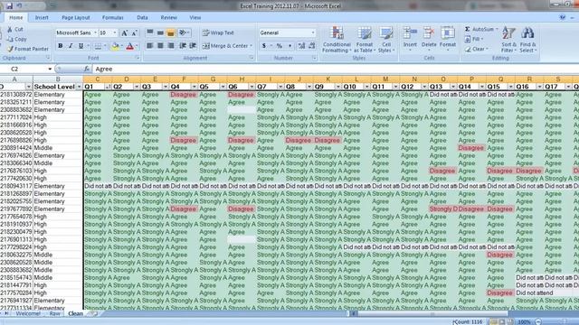Open the number format General dropdown
The width and height of the screenshot is (579, 325).
tap(313, 32)
